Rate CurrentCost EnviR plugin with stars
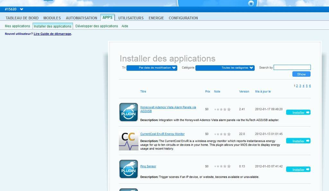This screenshot has width=329, height=191. pyautogui.click(x=222, y=134)
